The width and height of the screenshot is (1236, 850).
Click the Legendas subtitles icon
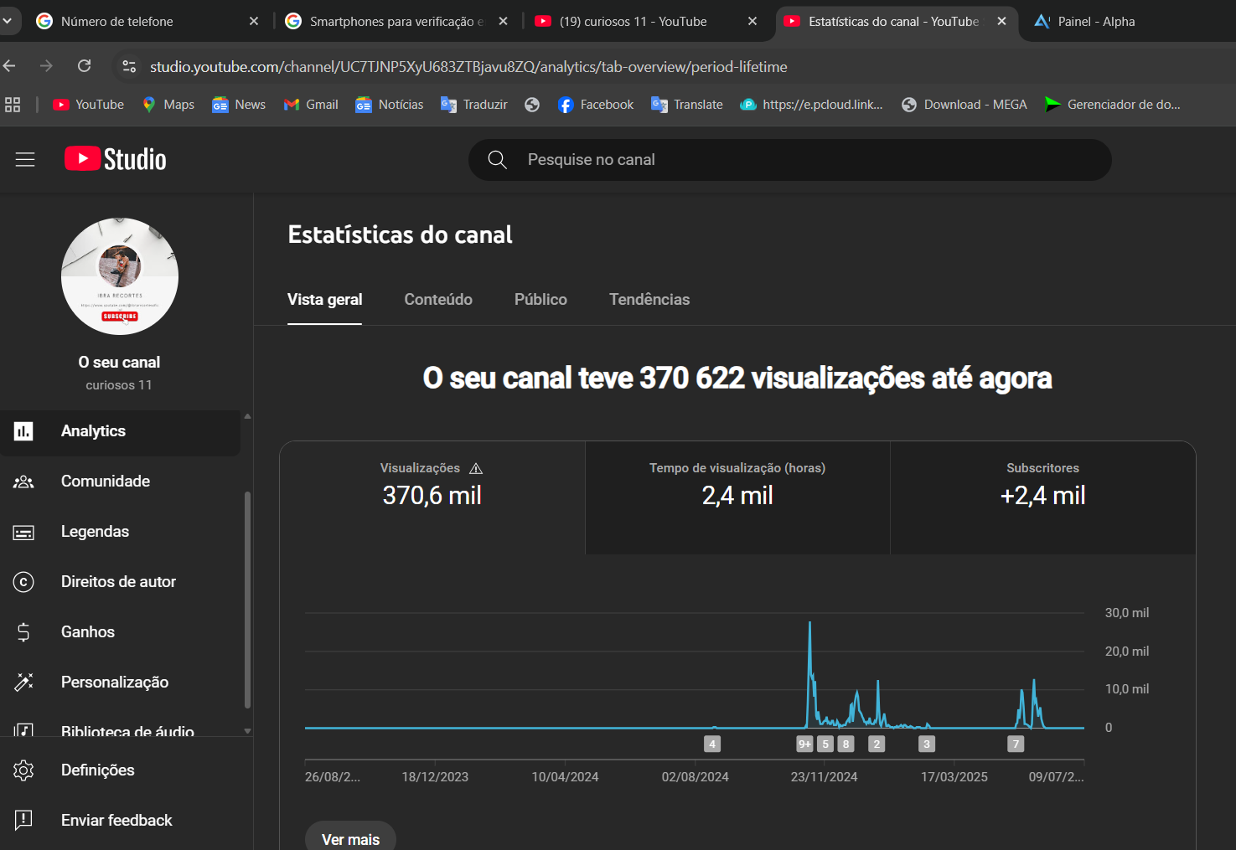tap(23, 532)
